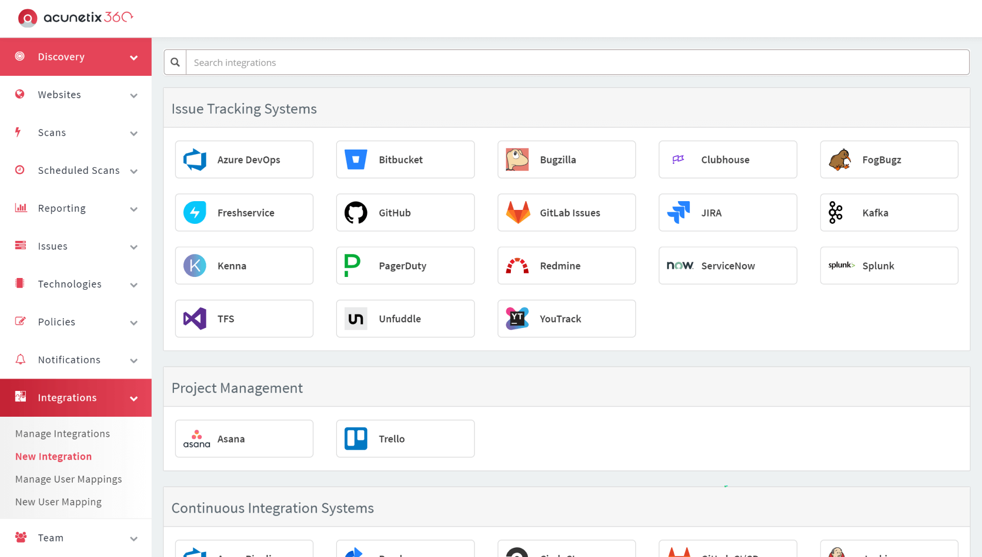Collapse the Integrations menu chevron
Image resolution: width=982 pixels, height=557 pixels.
(134, 399)
